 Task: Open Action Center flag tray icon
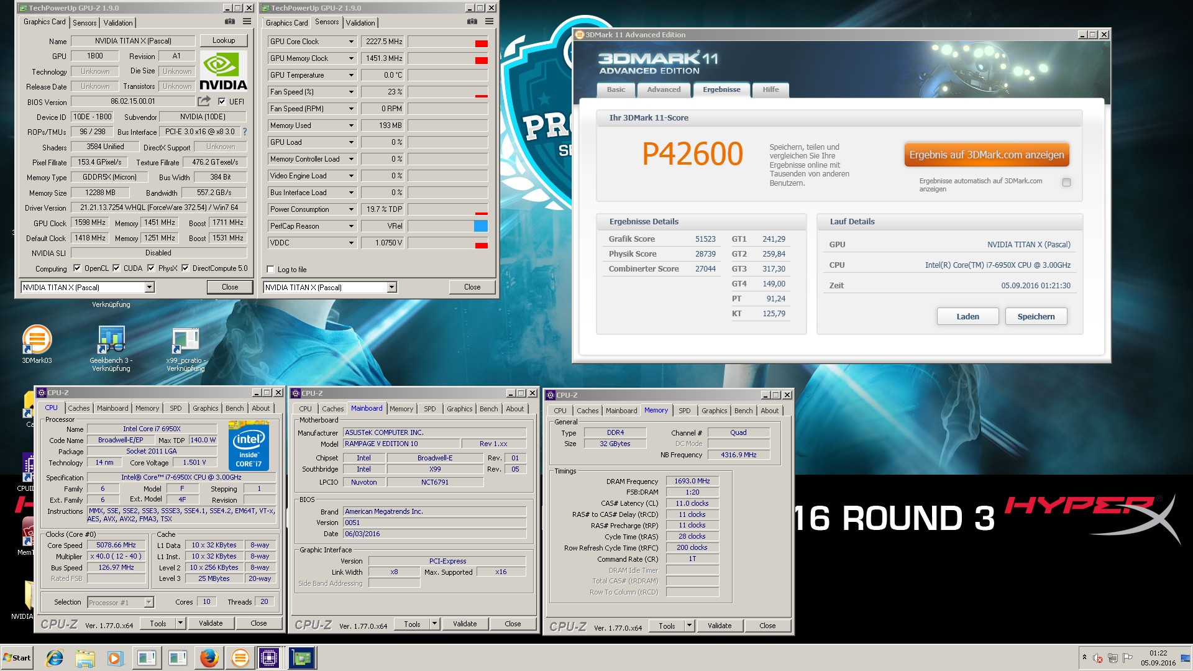tap(1128, 657)
